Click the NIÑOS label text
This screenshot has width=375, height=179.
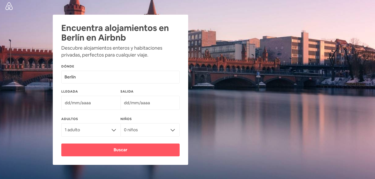(x=126, y=119)
